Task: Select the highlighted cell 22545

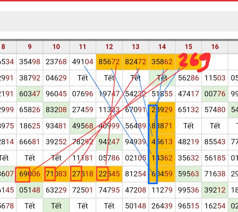Action: click(x=109, y=174)
